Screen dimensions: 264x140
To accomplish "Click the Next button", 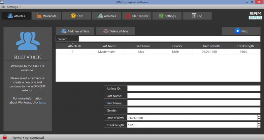I will coord(241,31).
